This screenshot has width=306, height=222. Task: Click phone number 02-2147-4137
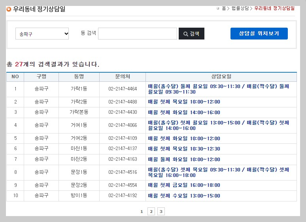123,149
